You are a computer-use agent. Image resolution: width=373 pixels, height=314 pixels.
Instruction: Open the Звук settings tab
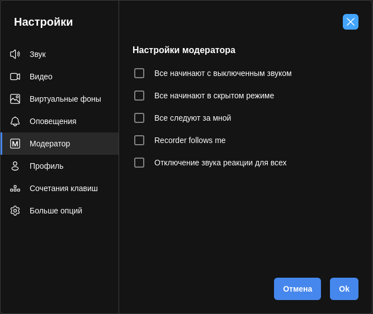pyautogui.click(x=37, y=54)
